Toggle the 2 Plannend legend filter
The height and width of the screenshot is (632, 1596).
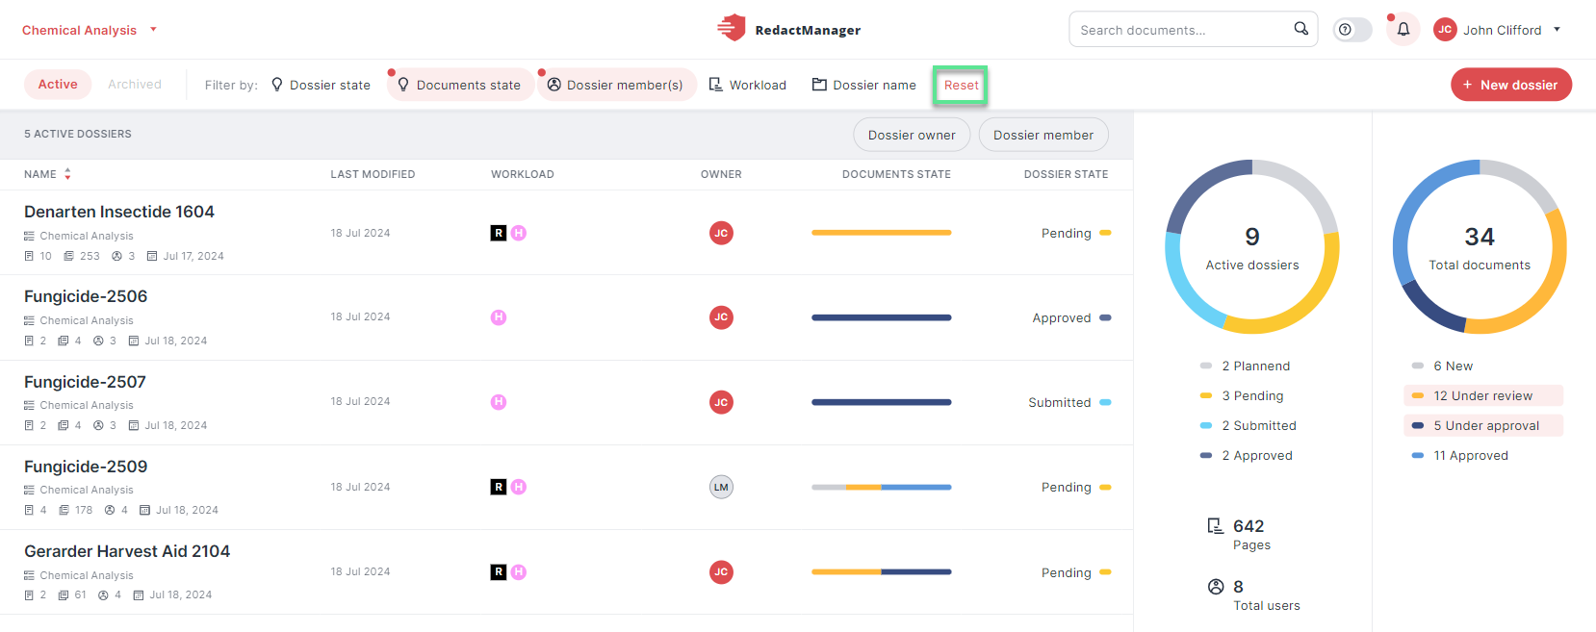[x=1246, y=366]
